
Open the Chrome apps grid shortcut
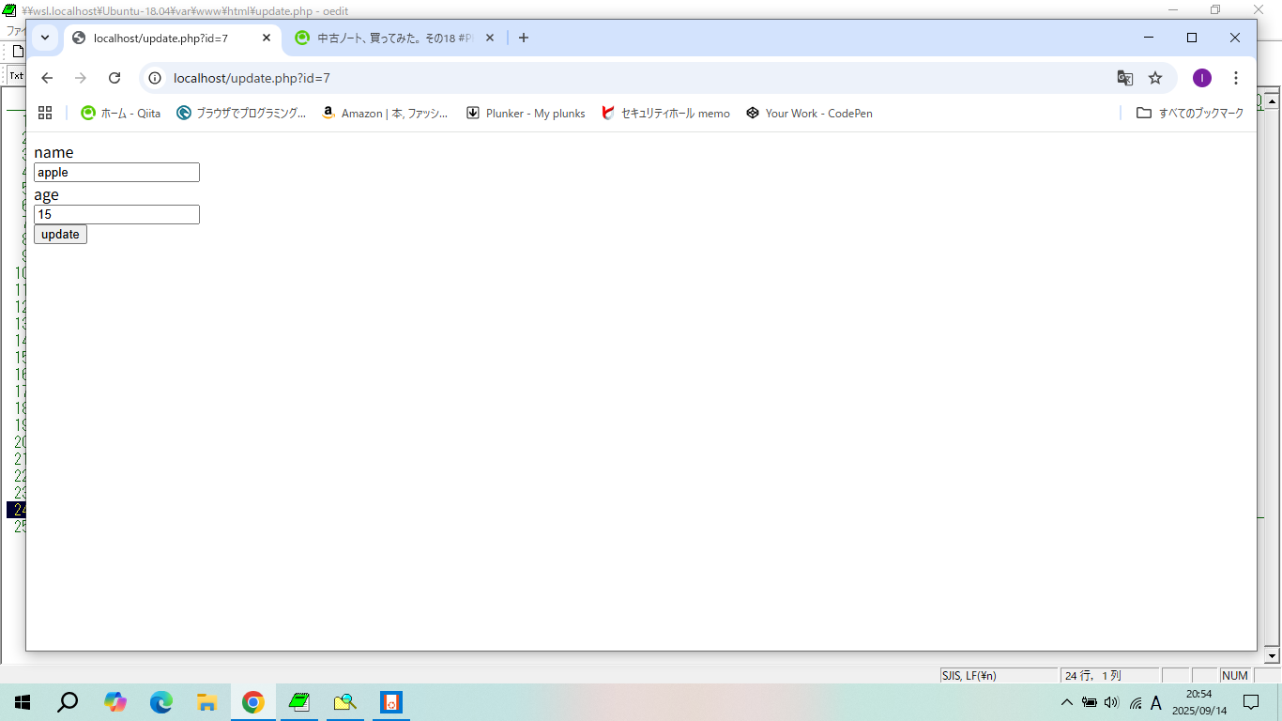click(x=45, y=113)
